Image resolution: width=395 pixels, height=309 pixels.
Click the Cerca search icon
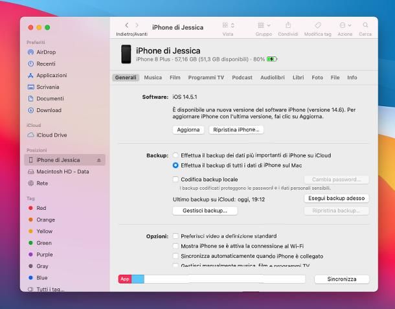pyautogui.click(x=365, y=25)
